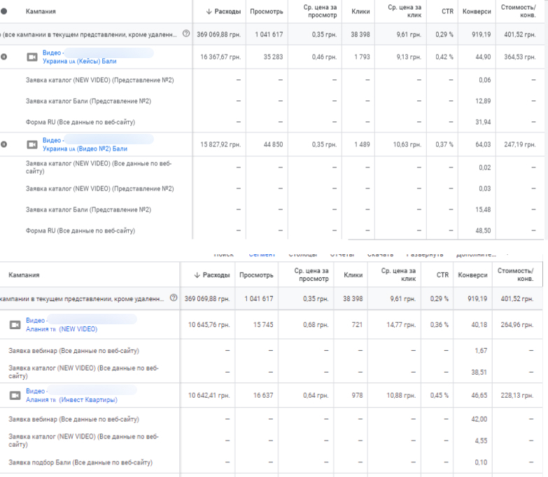Sort lower table by Стоимость/конв. column
The image size is (548, 477).
coord(516,275)
